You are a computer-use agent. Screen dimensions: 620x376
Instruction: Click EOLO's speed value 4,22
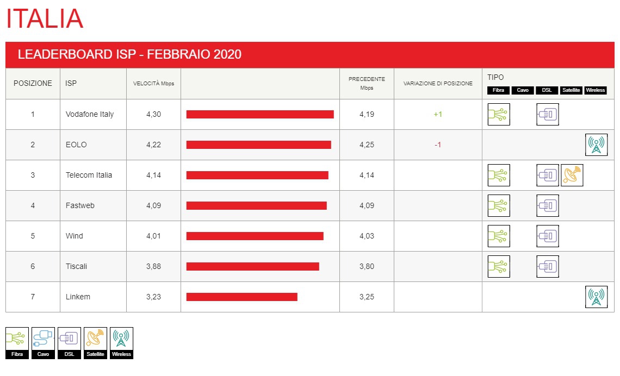click(x=153, y=145)
